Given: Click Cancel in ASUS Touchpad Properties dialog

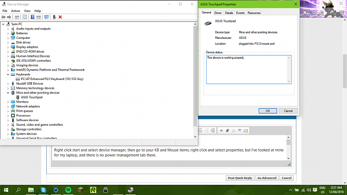Looking at the screenshot, I should 288,111.
